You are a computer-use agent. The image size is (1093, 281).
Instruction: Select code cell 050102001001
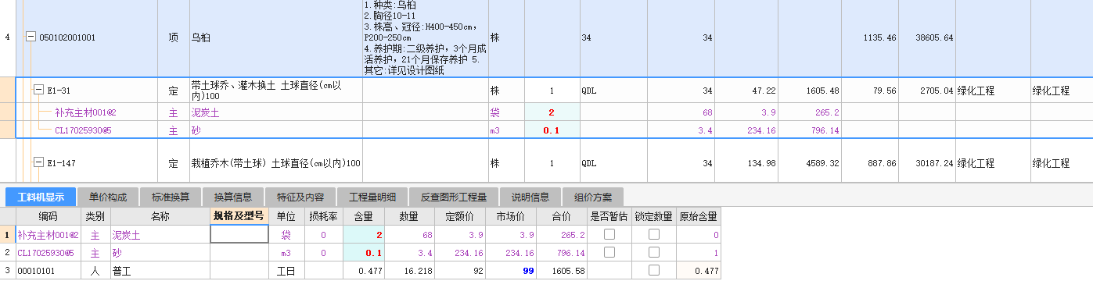click(x=67, y=37)
